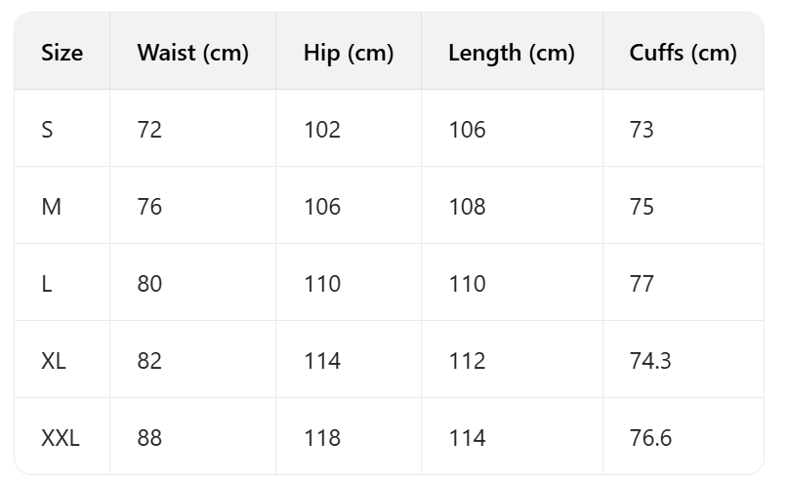Click waist value 88 for size XXL
The image size is (788, 480).
tap(149, 438)
